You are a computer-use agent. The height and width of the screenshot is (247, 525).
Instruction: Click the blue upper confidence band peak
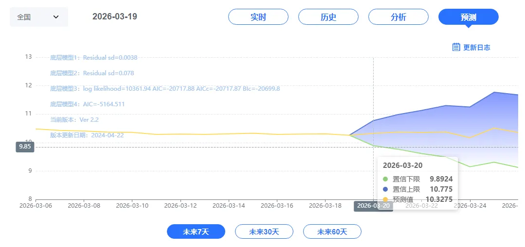point(494,92)
